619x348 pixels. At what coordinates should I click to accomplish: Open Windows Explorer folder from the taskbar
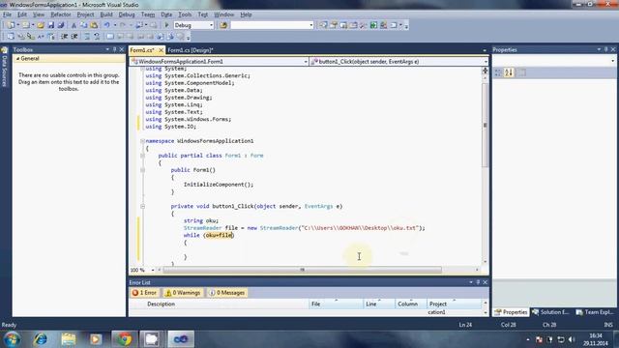68,339
